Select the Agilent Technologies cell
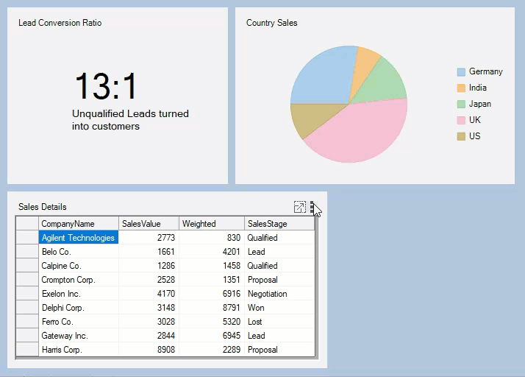This screenshot has width=525, height=377. pos(78,238)
